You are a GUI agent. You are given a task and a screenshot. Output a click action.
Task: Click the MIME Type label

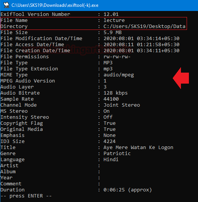click(x=14, y=75)
